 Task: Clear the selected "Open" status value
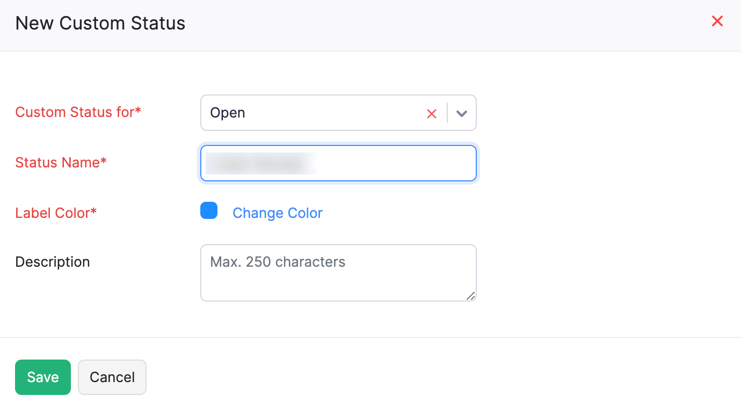pyautogui.click(x=432, y=113)
